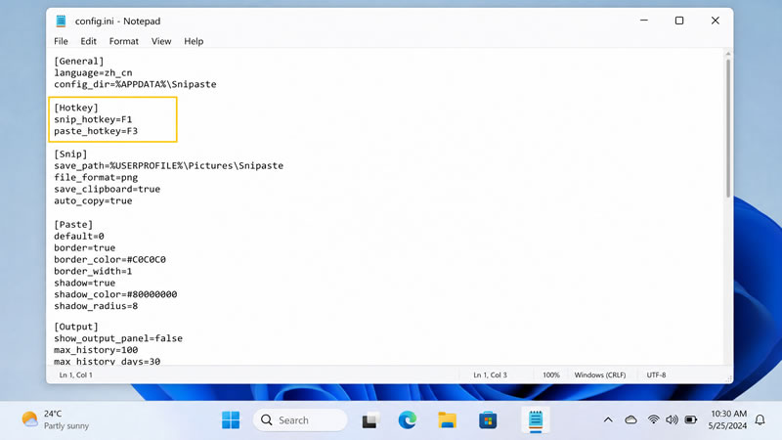
Task: Click the max_history_days=30 line
Action: pos(108,361)
